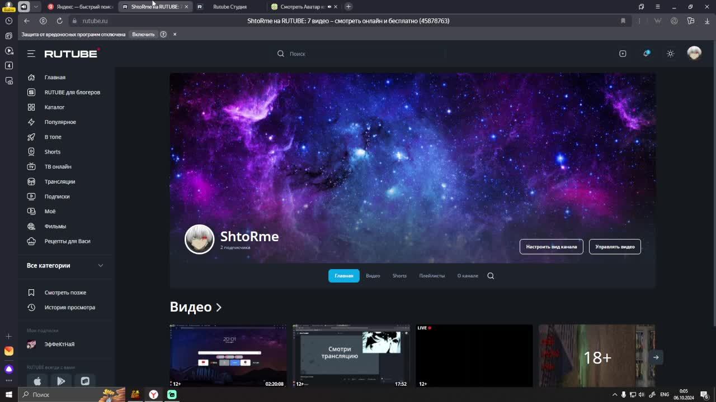Click the Настроить вид канала button
716x402 pixels.
552,247
